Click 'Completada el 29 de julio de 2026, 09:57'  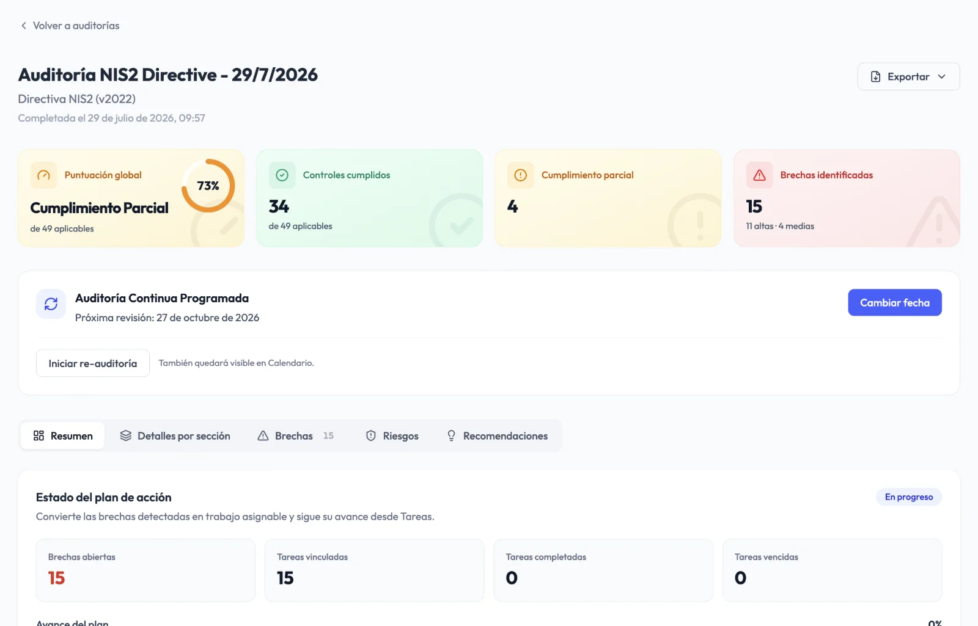click(111, 118)
